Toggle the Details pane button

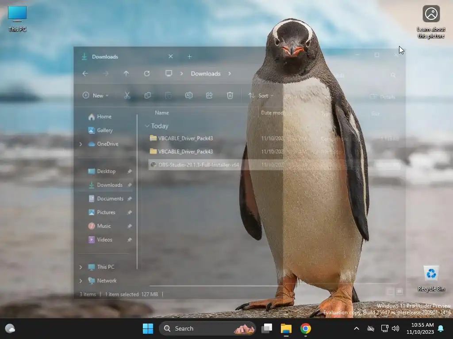click(x=383, y=97)
